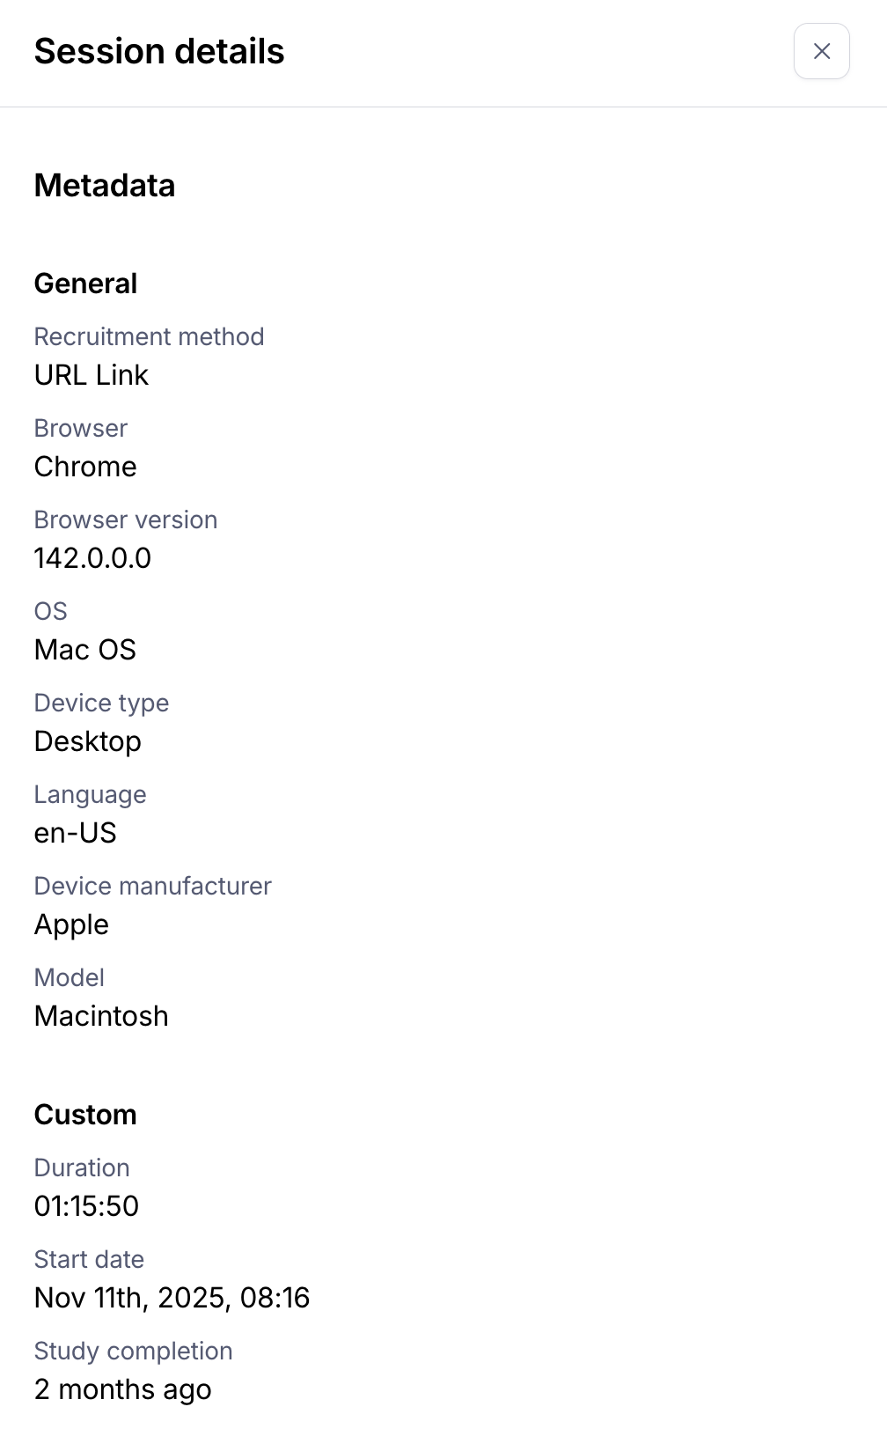Image resolution: width=887 pixels, height=1451 pixels.
Task: Close the Session details panel
Action: pyautogui.click(x=821, y=51)
